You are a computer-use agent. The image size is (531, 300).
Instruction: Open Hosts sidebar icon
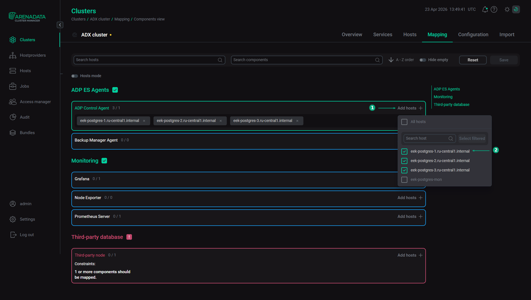[x=13, y=71]
